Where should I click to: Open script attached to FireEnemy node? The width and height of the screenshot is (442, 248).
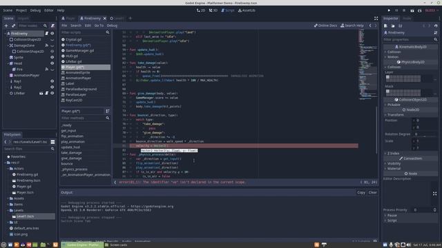tap(46, 34)
